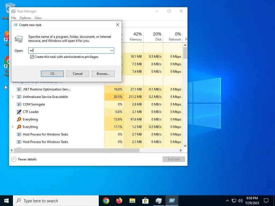275x206 pixels.
Task: Click the vertical scrollbar down arrow
Action: click(x=185, y=146)
